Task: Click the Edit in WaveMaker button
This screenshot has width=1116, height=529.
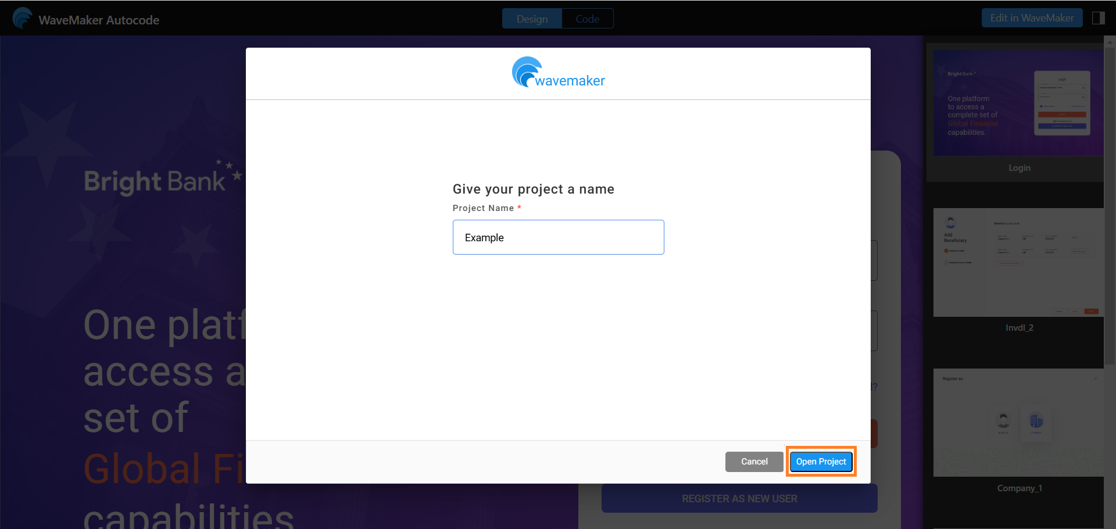Action: [x=1032, y=17]
